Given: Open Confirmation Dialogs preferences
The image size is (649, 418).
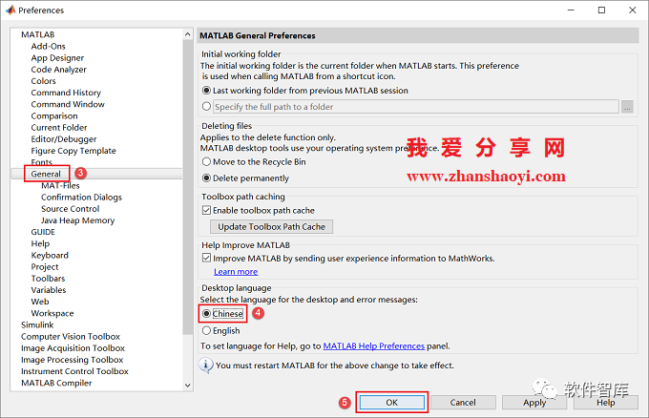Looking at the screenshot, I should (81, 197).
